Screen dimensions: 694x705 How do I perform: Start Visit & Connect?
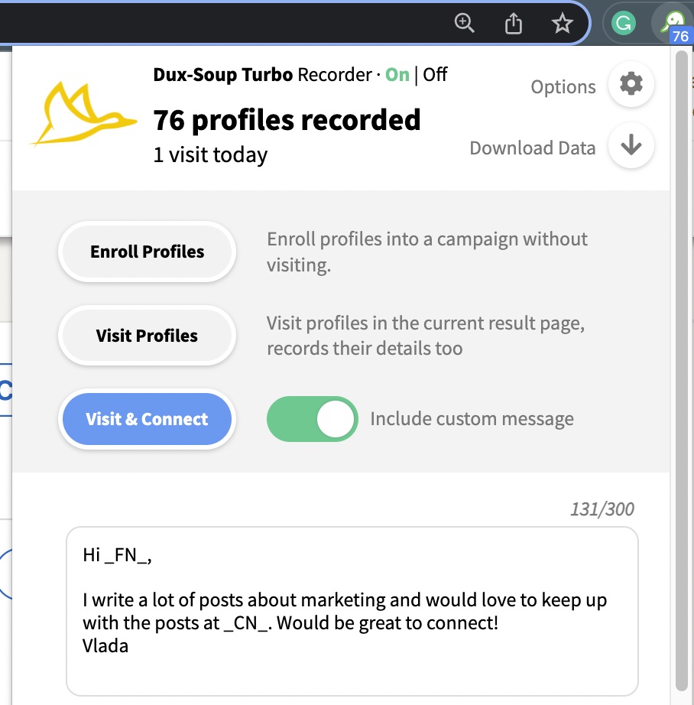coord(147,419)
